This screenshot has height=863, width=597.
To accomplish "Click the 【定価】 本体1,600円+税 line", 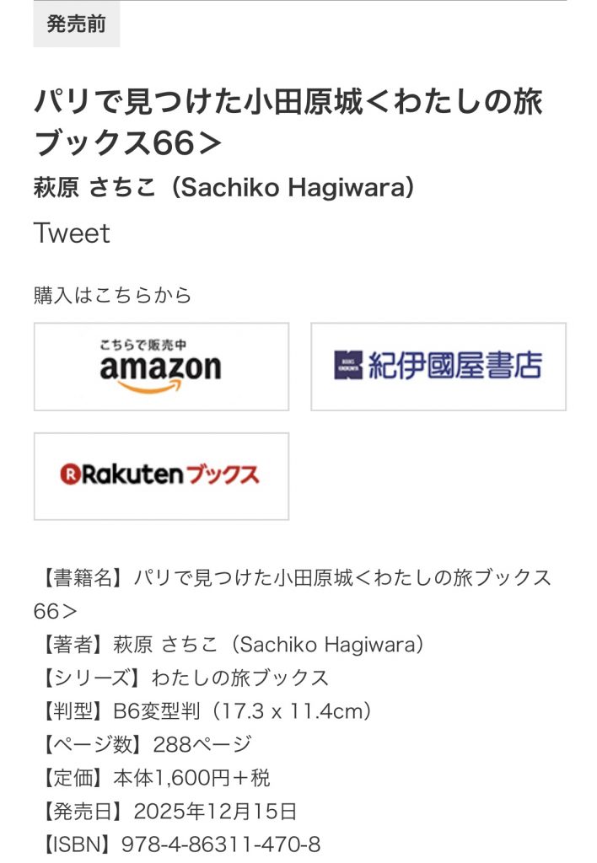I will [152, 777].
